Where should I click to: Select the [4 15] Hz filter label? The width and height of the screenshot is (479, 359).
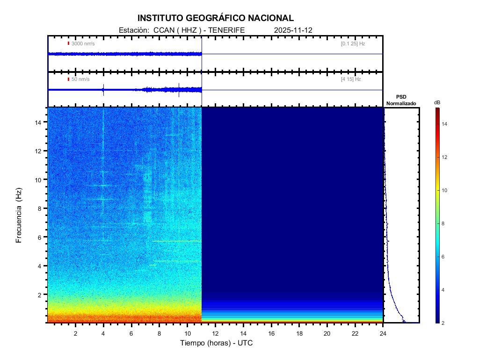[x=351, y=79]
